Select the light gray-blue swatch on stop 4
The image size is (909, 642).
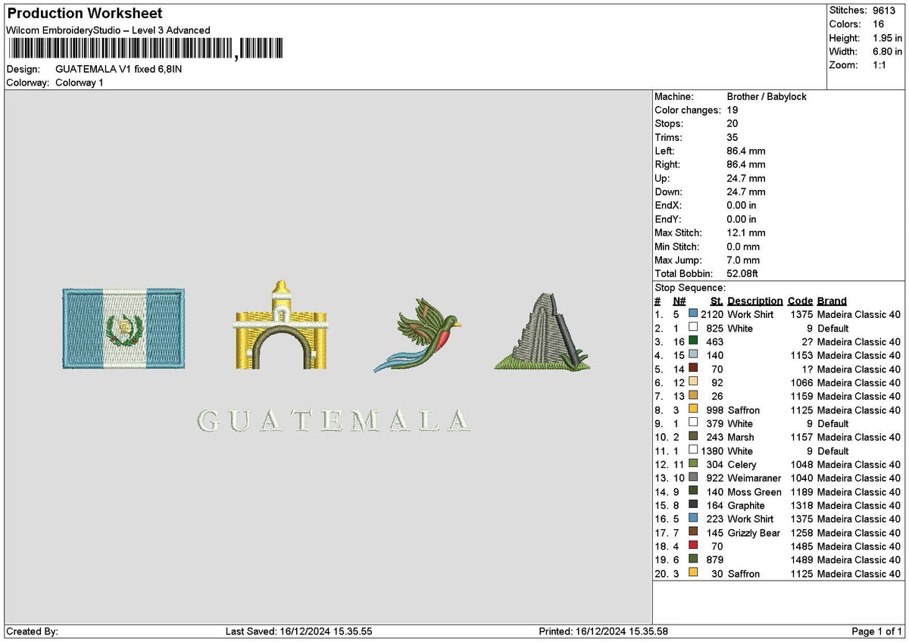click(693, 354)
